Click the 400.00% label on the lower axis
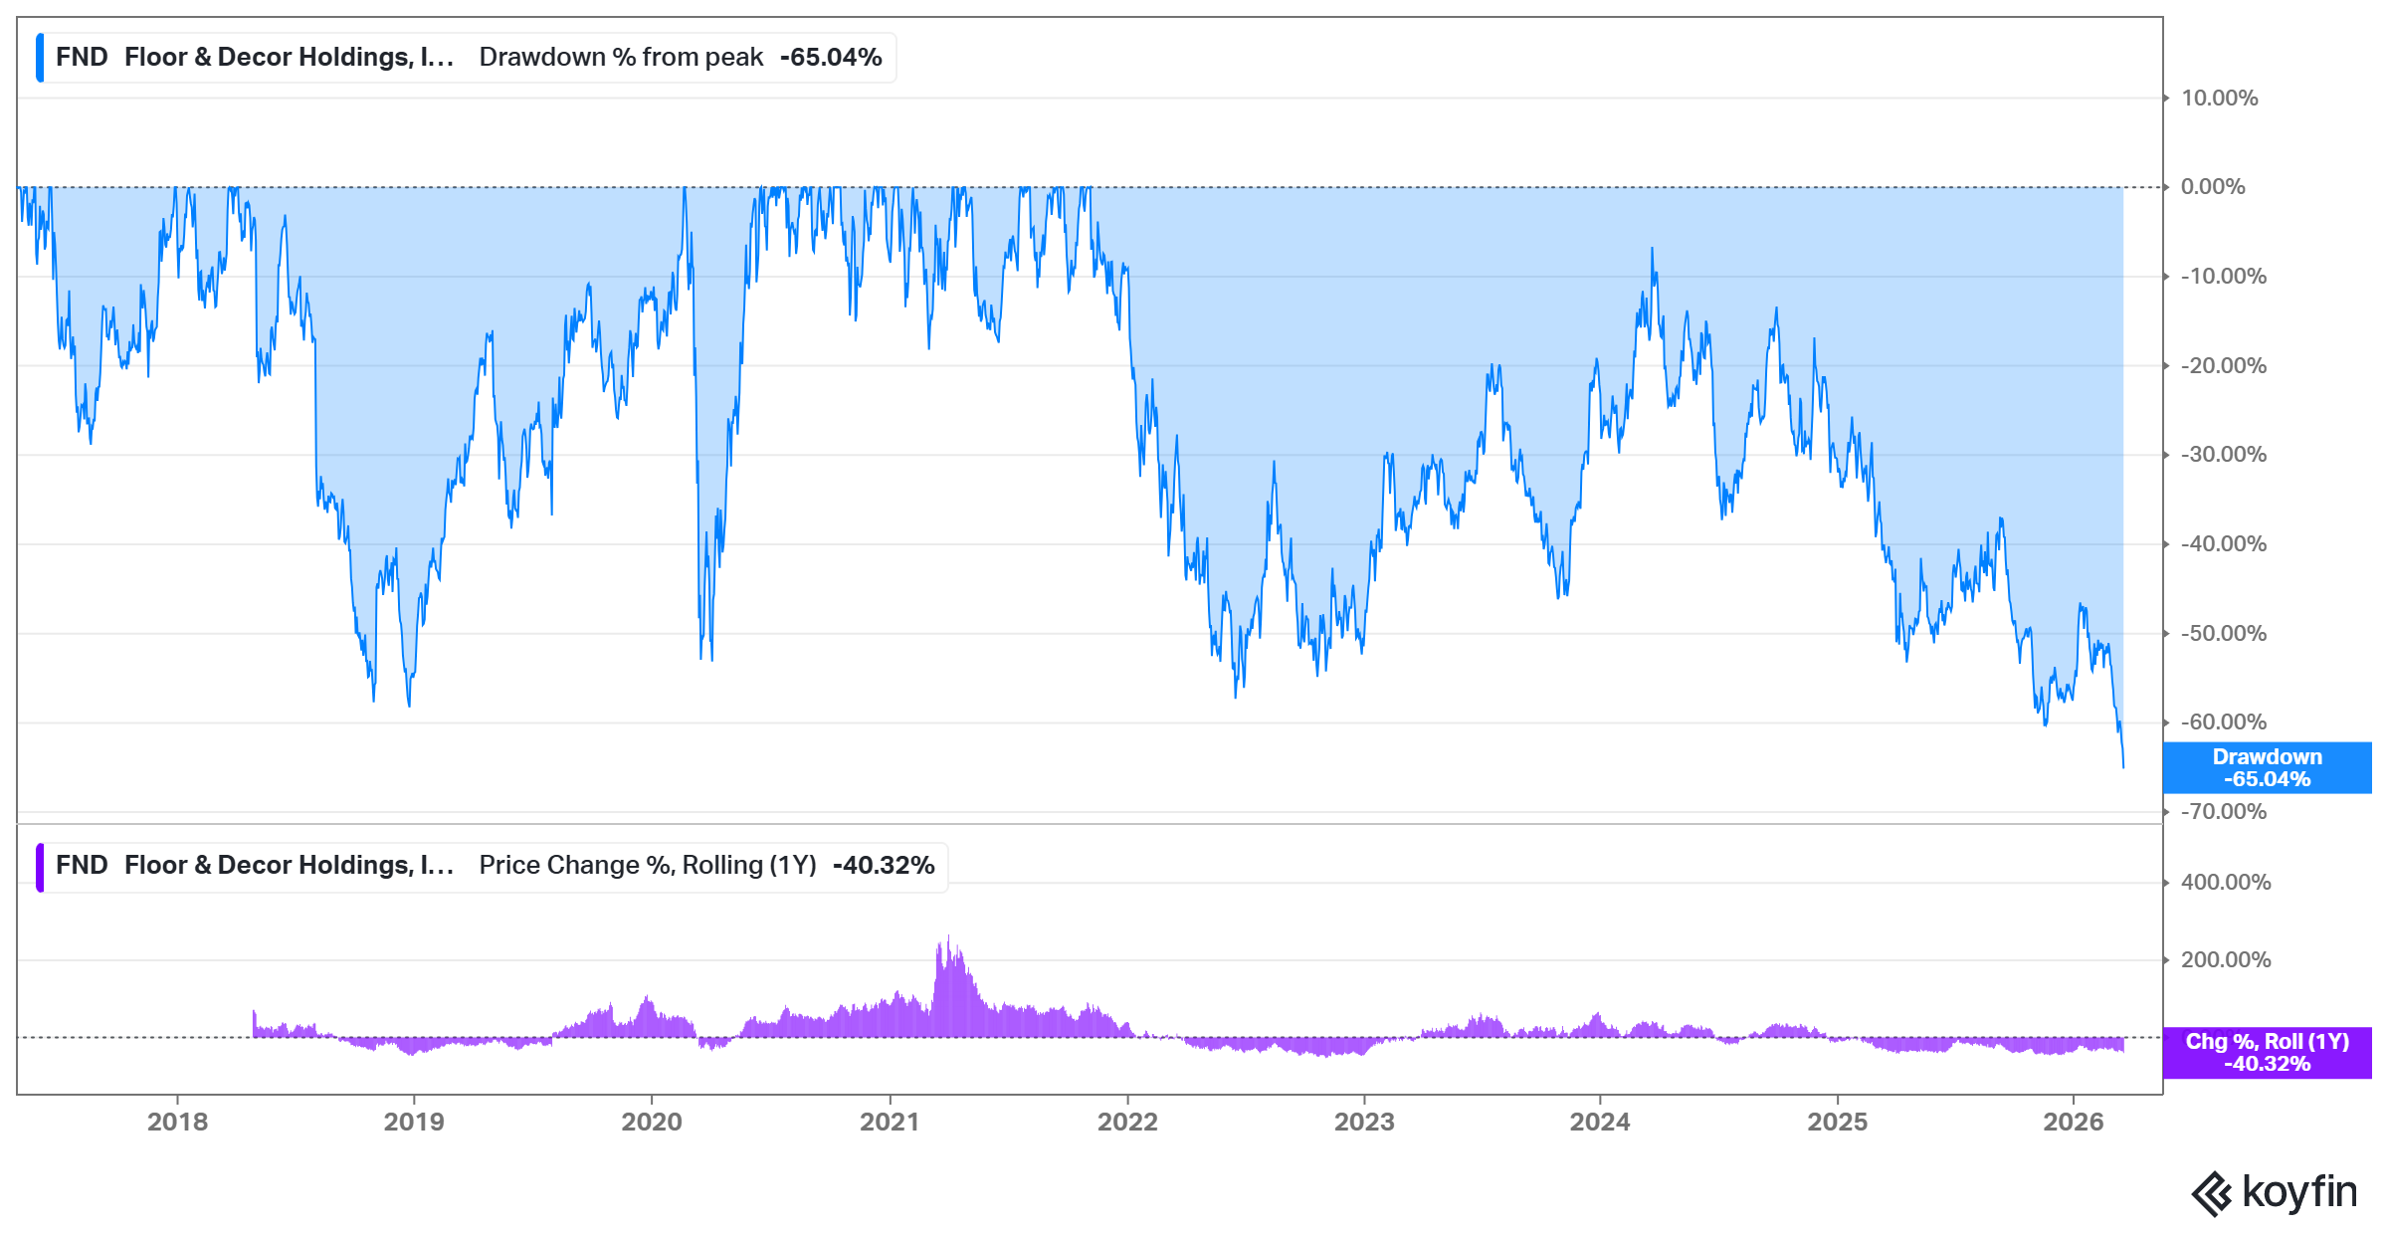 tap(2225, 883)
